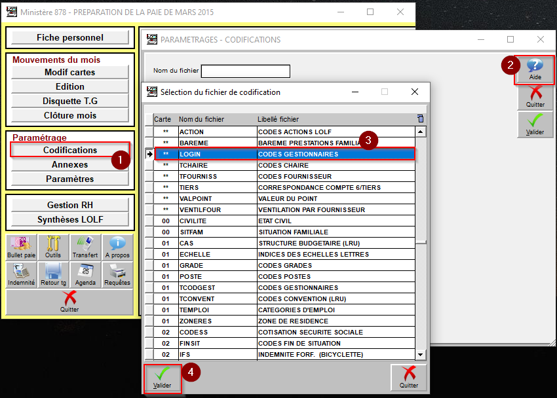Screen dimensions: 557x398
Task: Open the Requêtes printer icon
Action: [x=117, y=274]
